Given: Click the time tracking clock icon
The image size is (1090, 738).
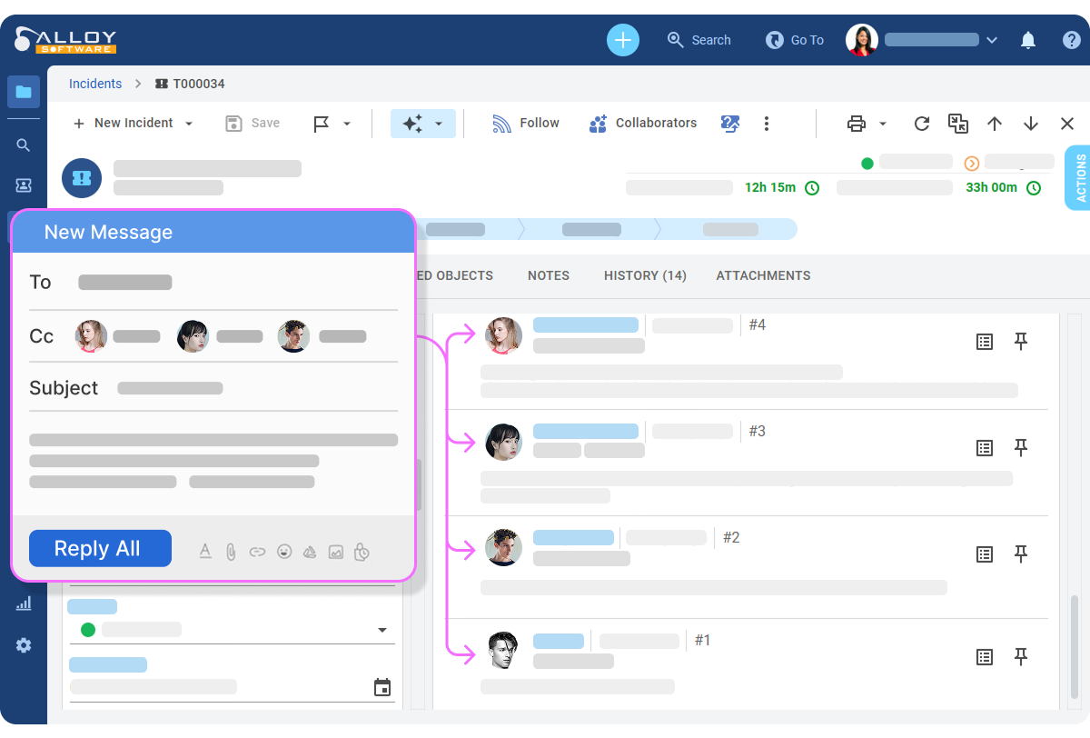Looking at the screenshot, I should pyautogui.click(x=362, y=551).
